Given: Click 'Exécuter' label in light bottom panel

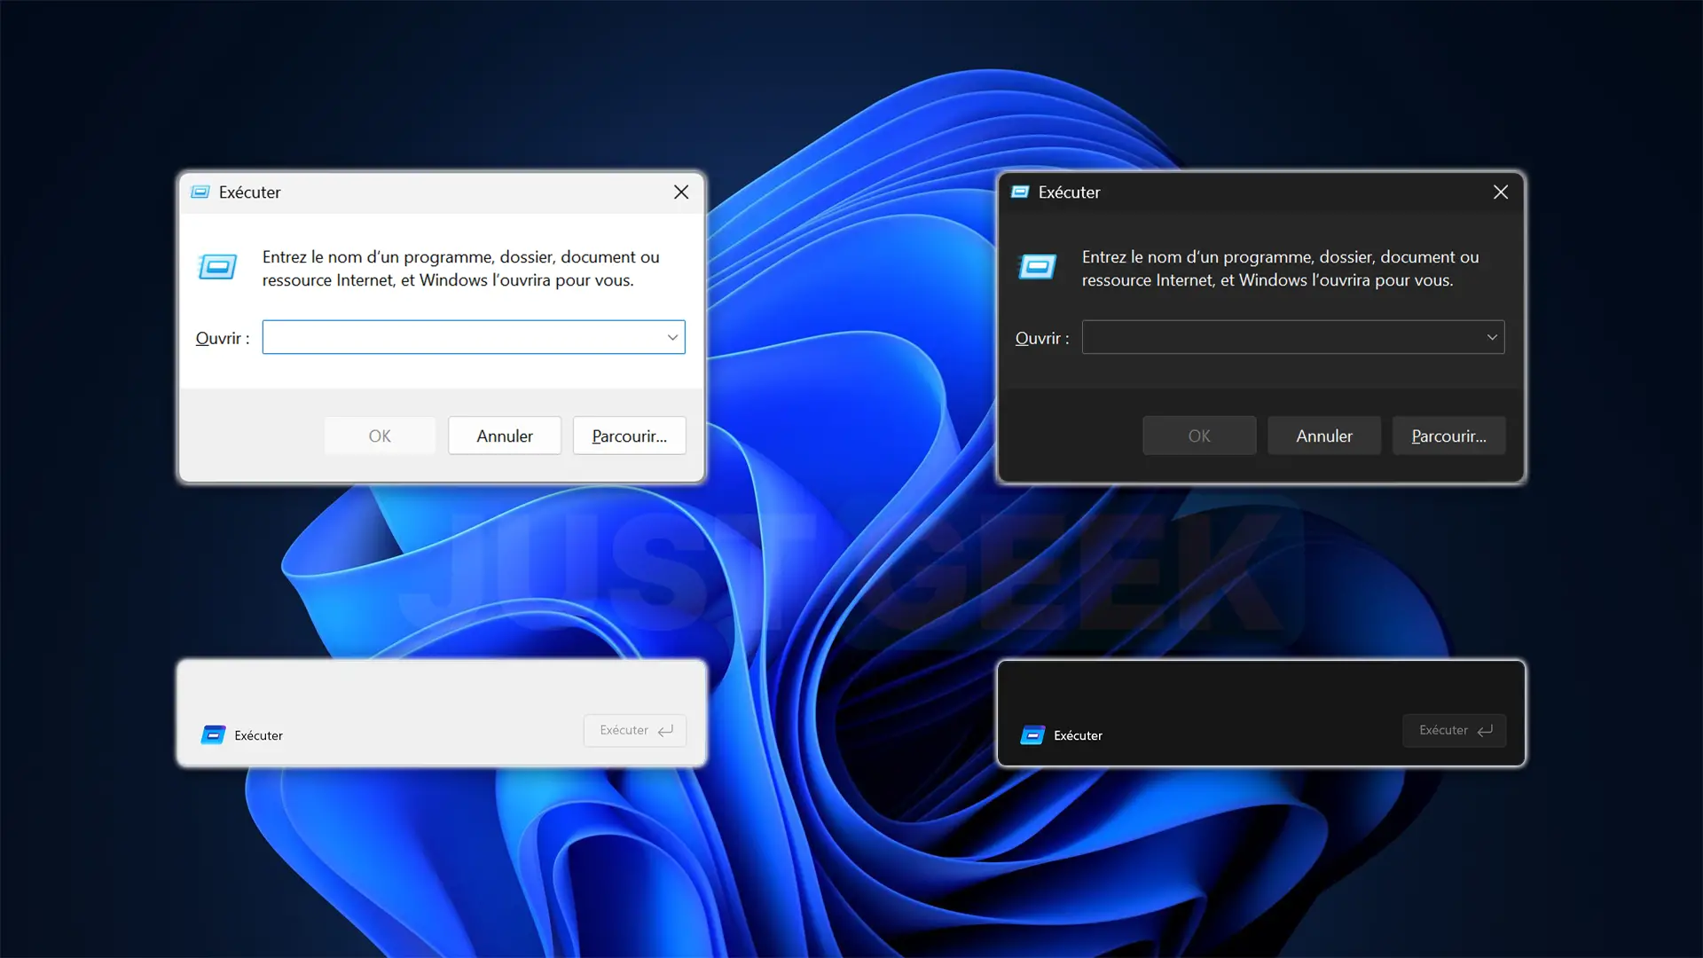Looking at the screenshot, I should [258, 735].
